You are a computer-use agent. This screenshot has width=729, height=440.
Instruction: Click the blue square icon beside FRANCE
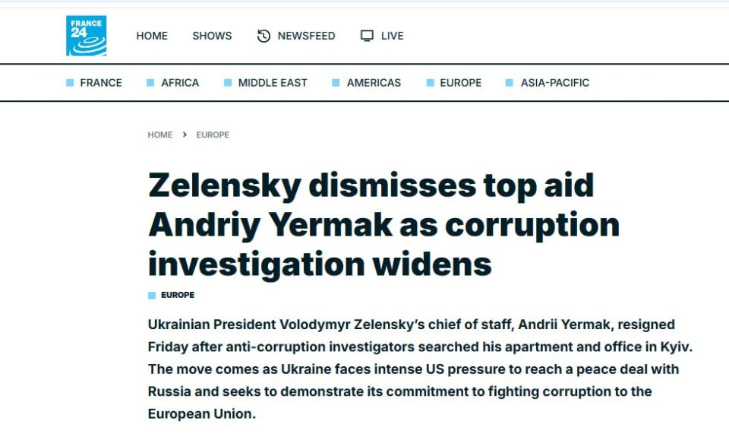pos(71,82)
